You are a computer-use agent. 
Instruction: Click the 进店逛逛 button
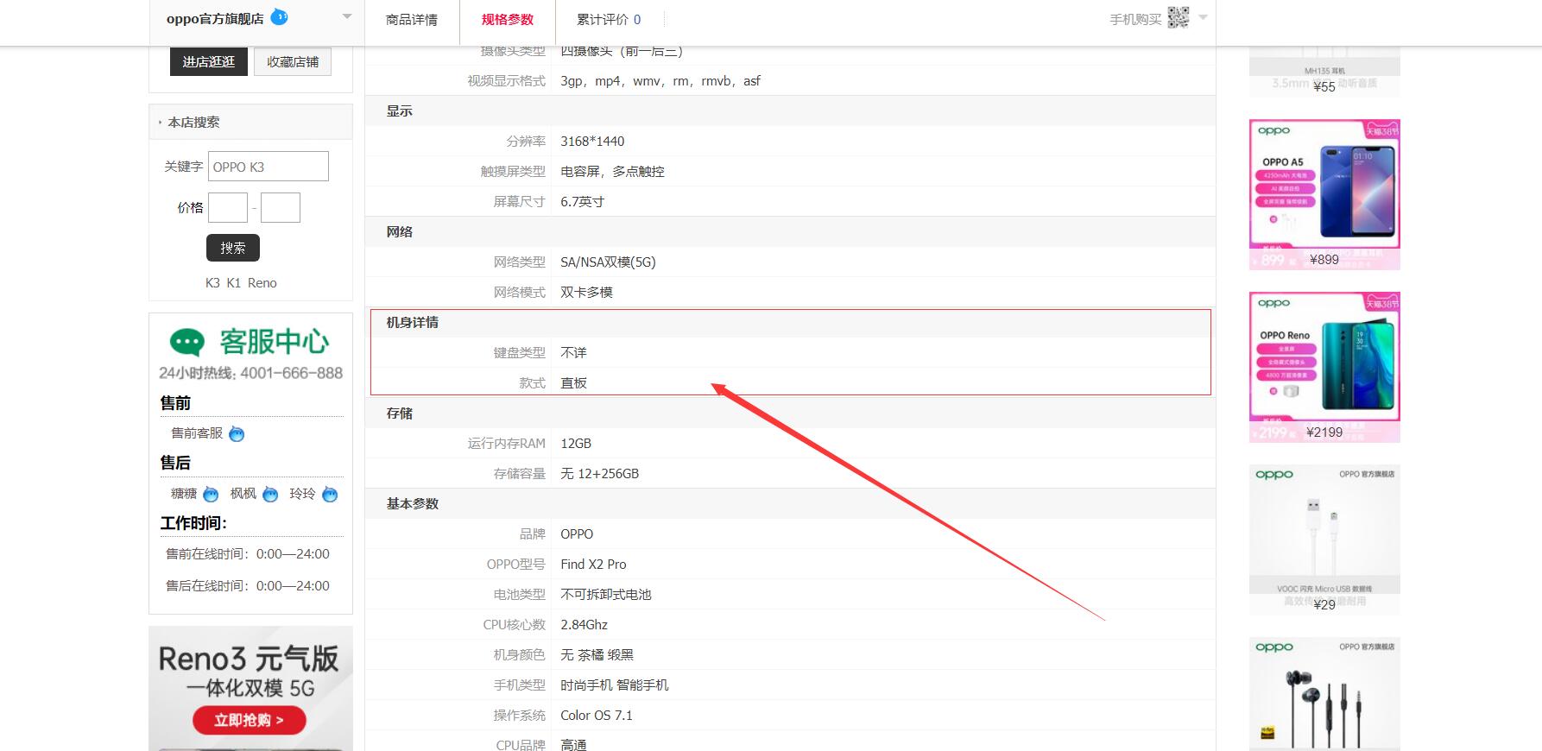click(x=209, y=62)
